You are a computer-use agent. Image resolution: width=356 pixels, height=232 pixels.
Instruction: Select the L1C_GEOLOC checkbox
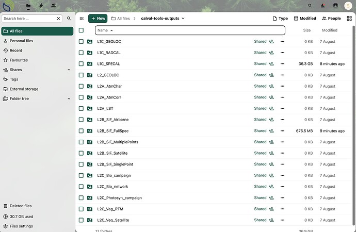(x=81, y=41)
